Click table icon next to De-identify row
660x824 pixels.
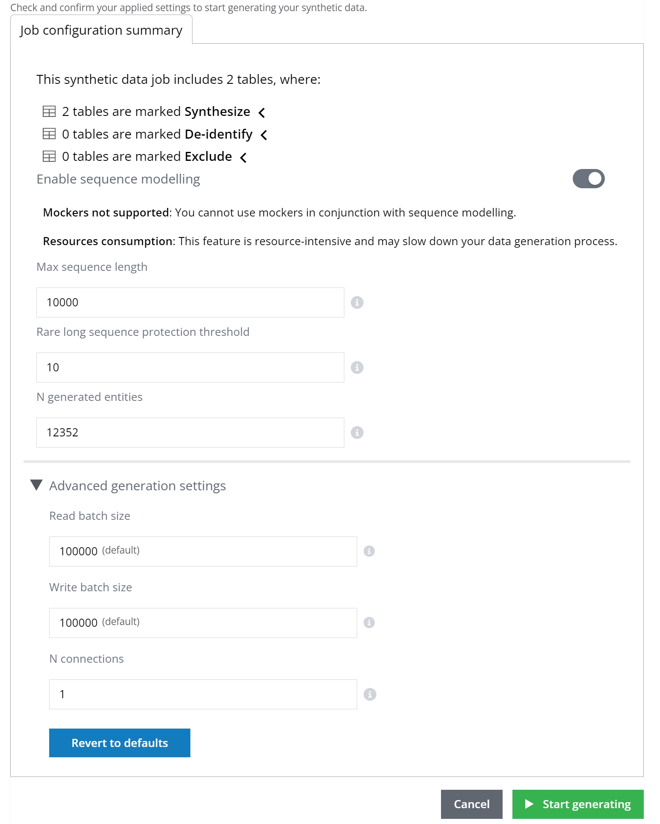coord(49,134)
